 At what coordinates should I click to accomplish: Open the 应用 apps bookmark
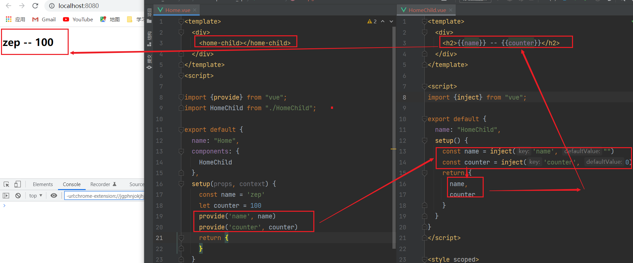pyautogui.click(x=16, y=19)
